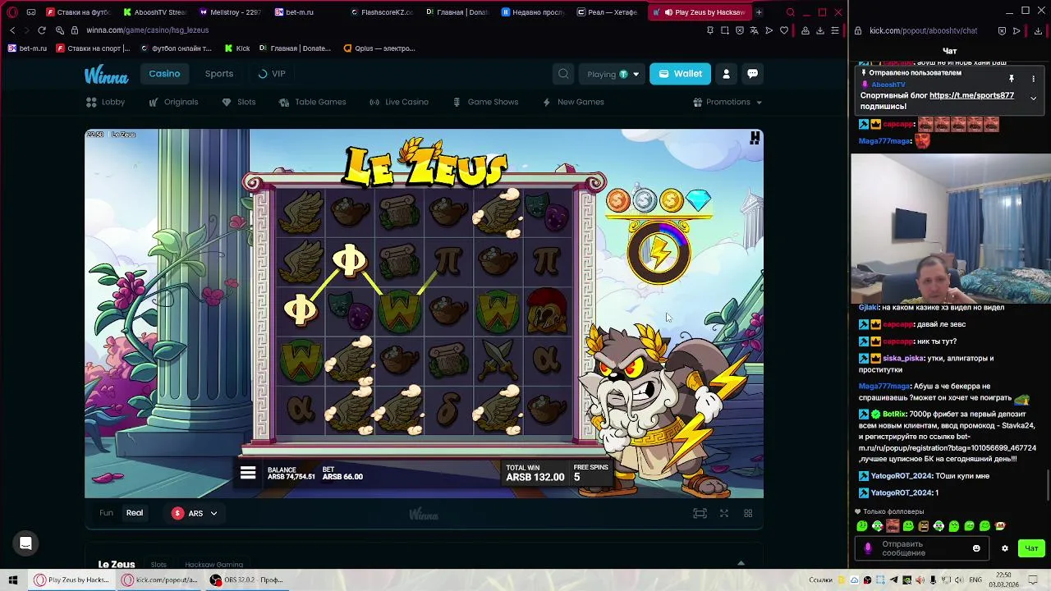This screenshot has height=591, width=1051.
Task: Enable theater mode for the game
Action: pos(700,513)
